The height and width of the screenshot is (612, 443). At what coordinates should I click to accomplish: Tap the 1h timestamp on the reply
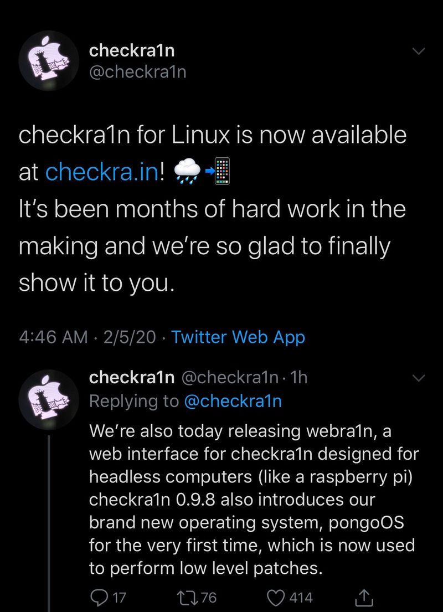(x=300, y=377)
